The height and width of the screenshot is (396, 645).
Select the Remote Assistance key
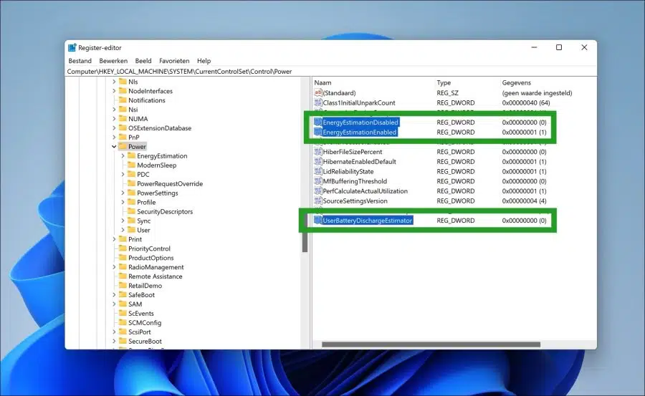pyautogui.click(x=155, y=276)
